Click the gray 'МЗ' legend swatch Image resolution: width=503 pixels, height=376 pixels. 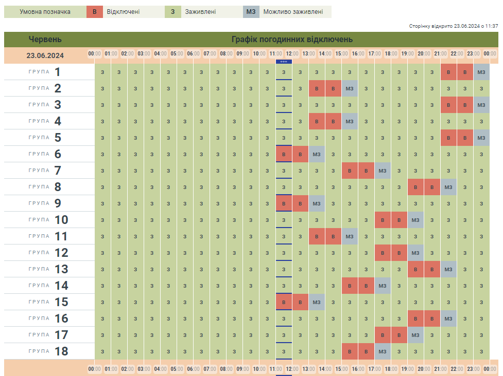tap(251, 12)
